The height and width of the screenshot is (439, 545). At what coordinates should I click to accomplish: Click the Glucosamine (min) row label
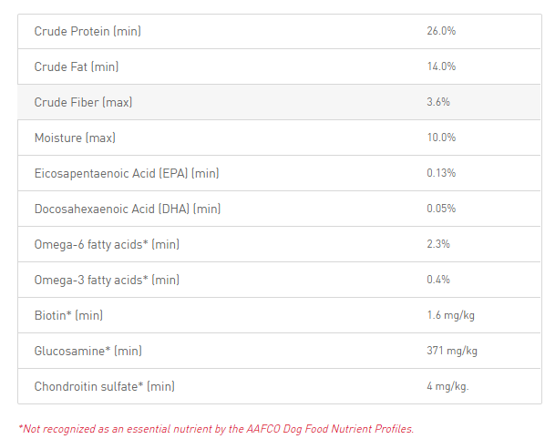click(x=87, y=351)
